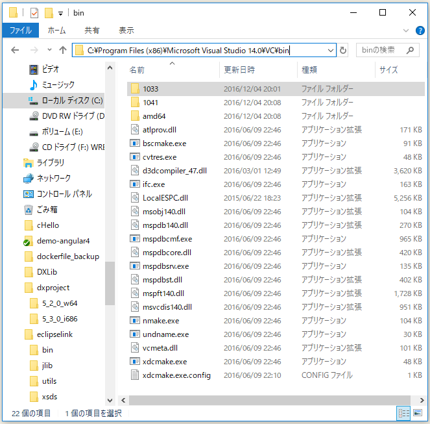Screen dimensions: 430x424
Task: Click the Back navigation arrow
Action: 15,50
